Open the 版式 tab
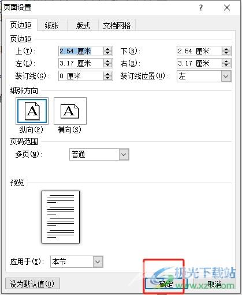 click(x=83, y=26)
